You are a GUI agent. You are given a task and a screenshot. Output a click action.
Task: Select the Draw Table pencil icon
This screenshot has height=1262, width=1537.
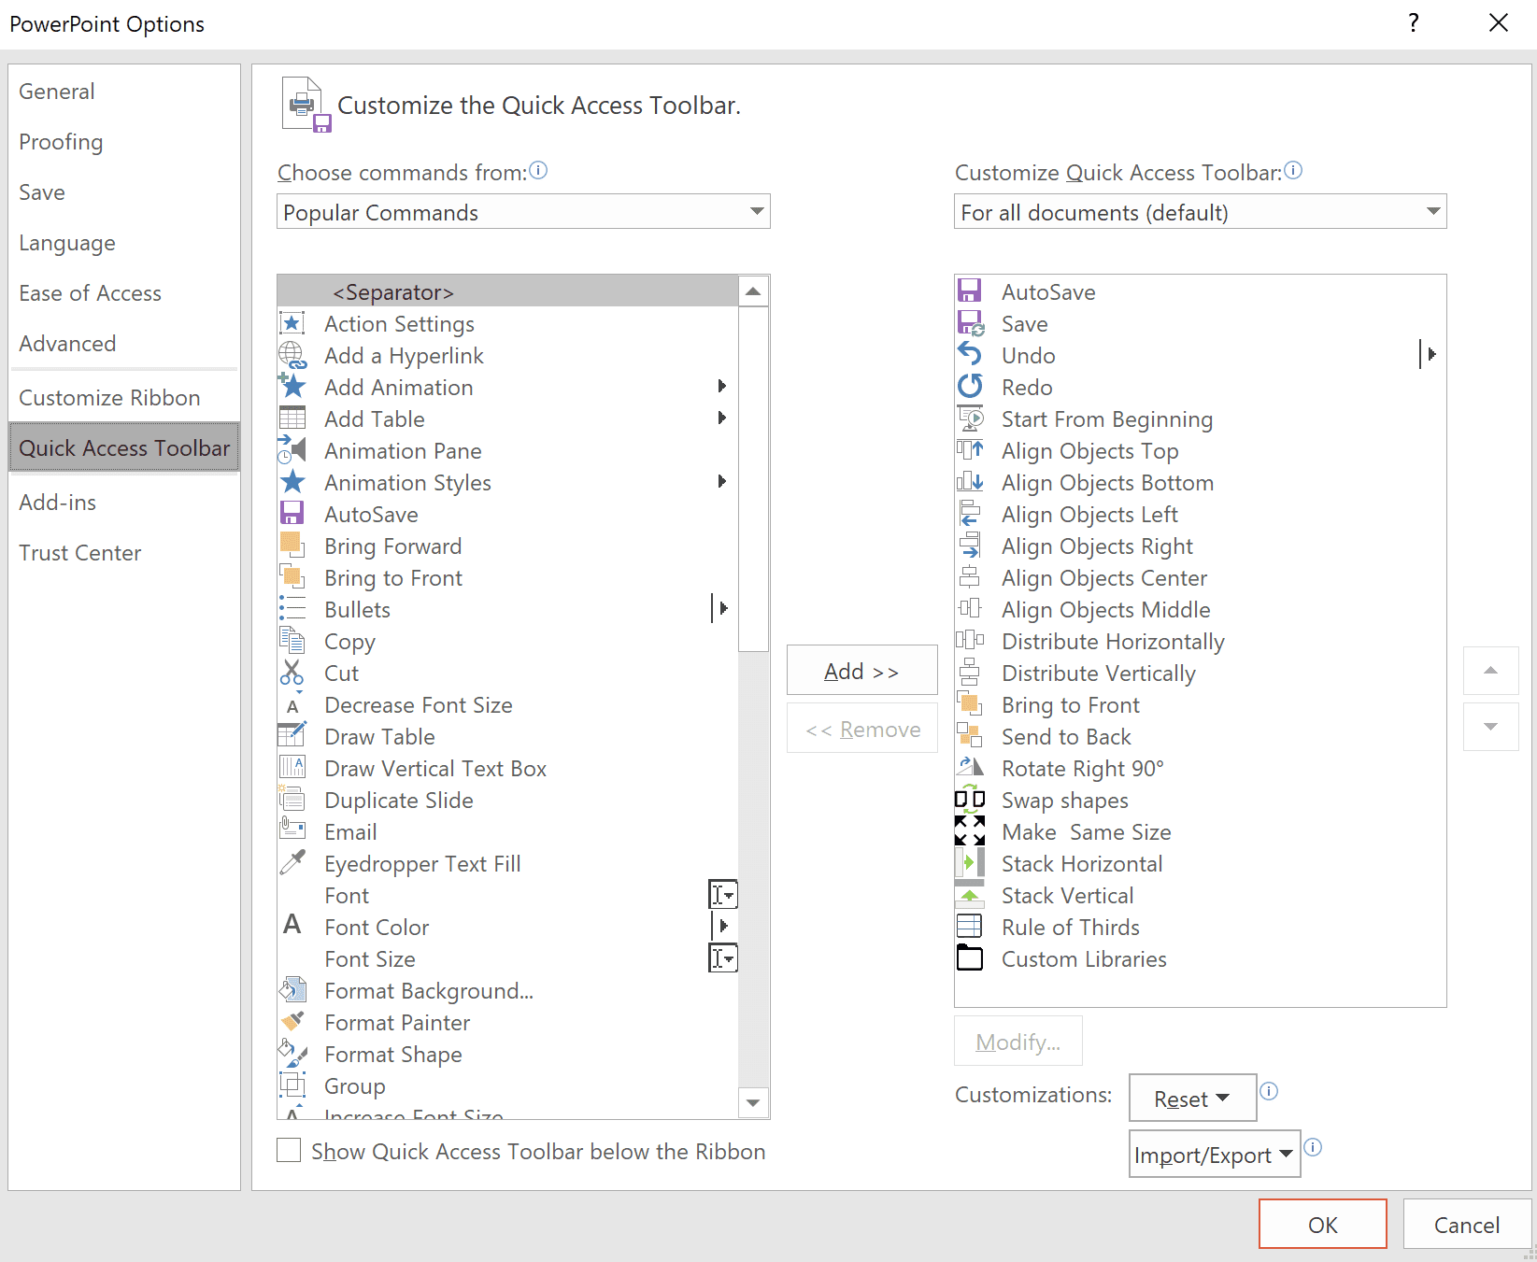click(x=292, y=736)
